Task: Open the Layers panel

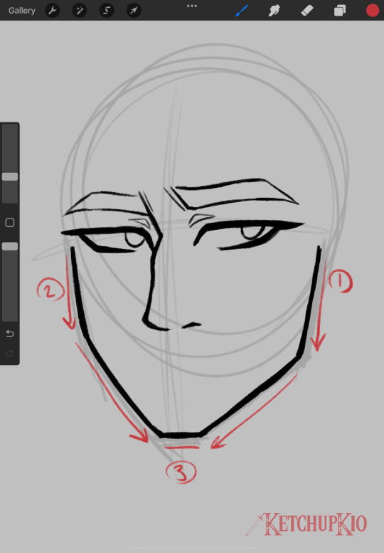Action: 340,11
